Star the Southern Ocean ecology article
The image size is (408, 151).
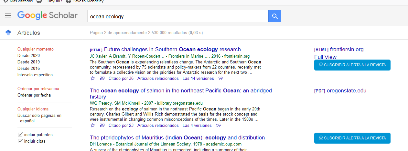click(x=93, y=78)
